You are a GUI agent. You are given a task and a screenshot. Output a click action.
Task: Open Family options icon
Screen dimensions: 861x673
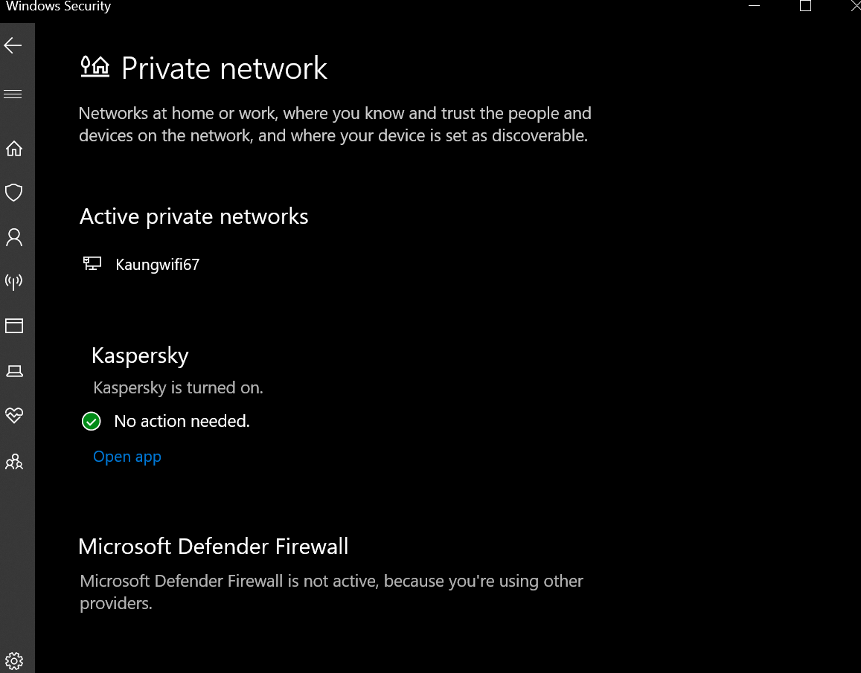[x=13, y=463]
